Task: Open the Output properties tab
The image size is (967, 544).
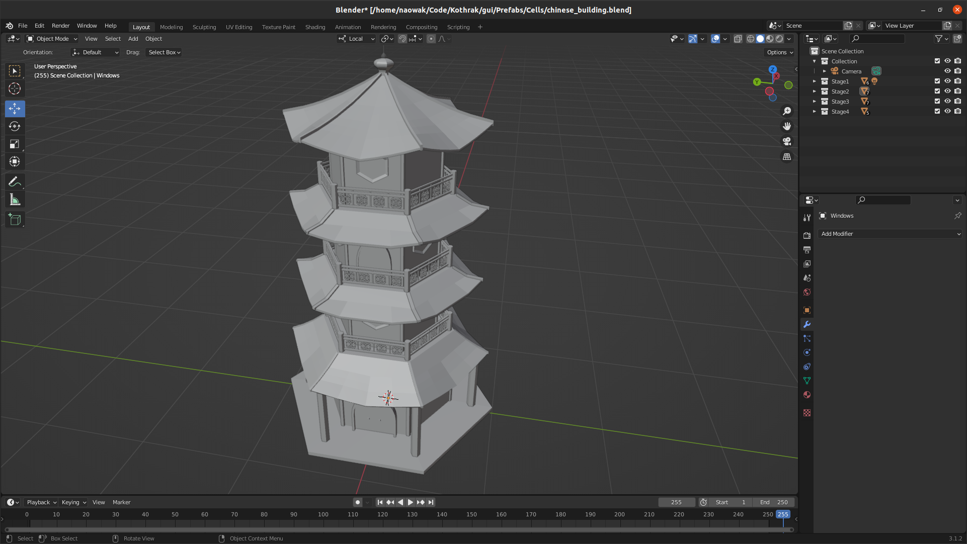Action: coord(807,249)
